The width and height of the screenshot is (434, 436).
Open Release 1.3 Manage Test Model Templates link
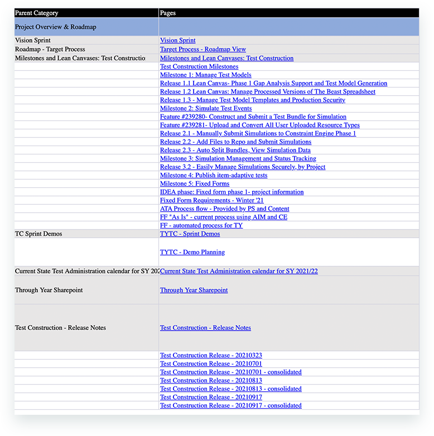[252, 100]
